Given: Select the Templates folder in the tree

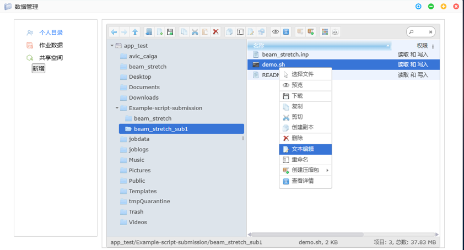Looking at the screenshot, I should [x=143, y=191].
